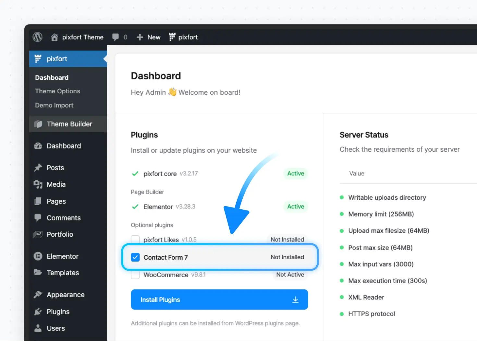
Task: Open the Users admin page link
Action: 56,328
